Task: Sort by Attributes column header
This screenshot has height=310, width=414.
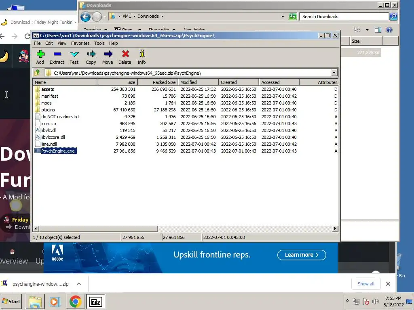Action: click(x=319, y=82)
